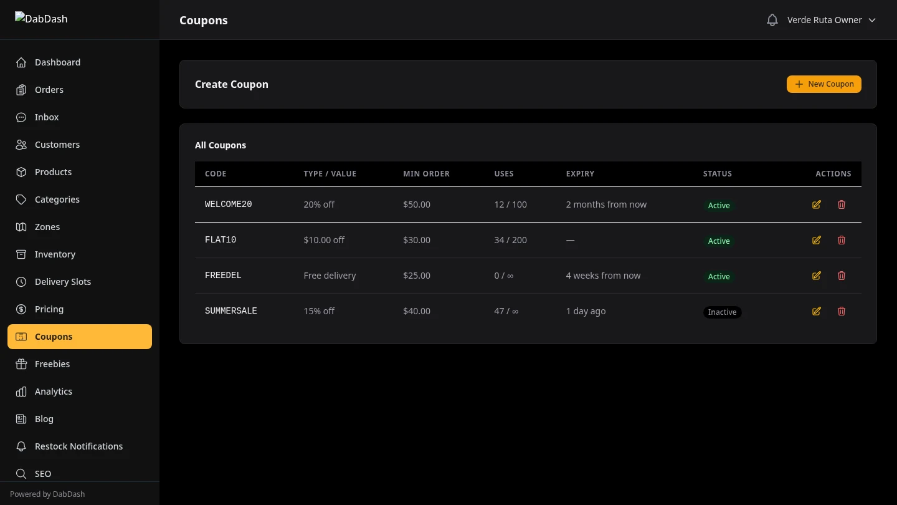Edit the WELCOME20 coupon with pencil icon
The width and height of the screenshot is (897, 505).
pos(816,204)
